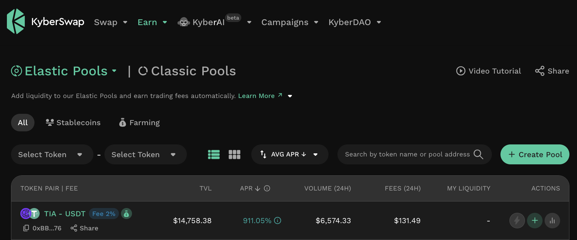Click the 911.05% APR value
The image size is (577, 240).
point(257,221)
